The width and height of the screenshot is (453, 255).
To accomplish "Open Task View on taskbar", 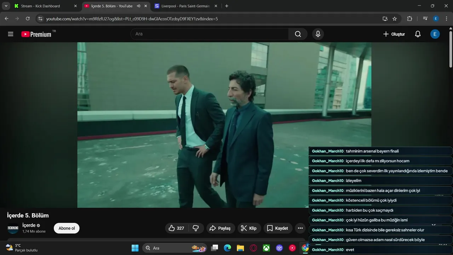I will [x=215, y=248].
